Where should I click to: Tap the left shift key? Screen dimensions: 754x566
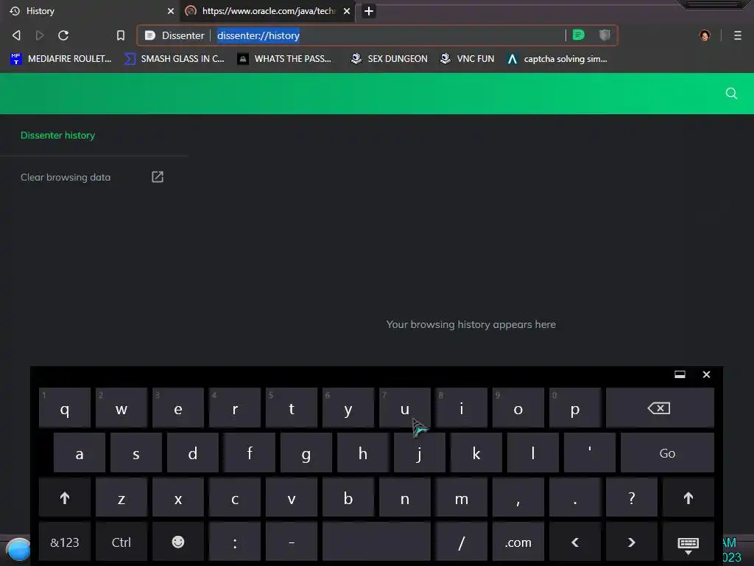coord(65,497)
